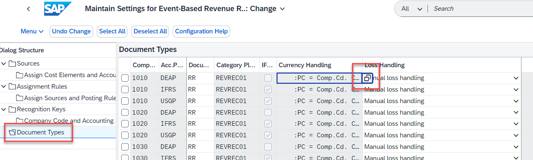Click folder icon of Assign Sources and Posting Rule
Image resolution: width=533 pixels, height=160 pixels.
tap(20, 98)
